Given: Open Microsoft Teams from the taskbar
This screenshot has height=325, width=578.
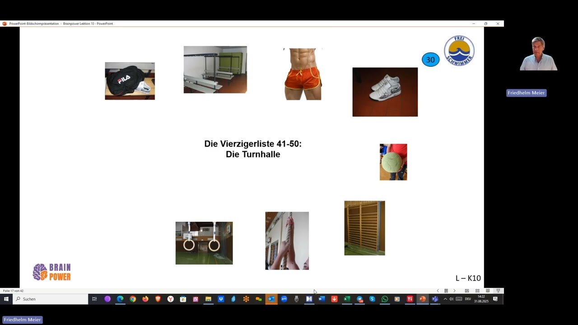Looking at the screenshot, I should (435, 299).
